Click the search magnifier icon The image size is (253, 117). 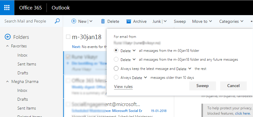coord(57,21)
